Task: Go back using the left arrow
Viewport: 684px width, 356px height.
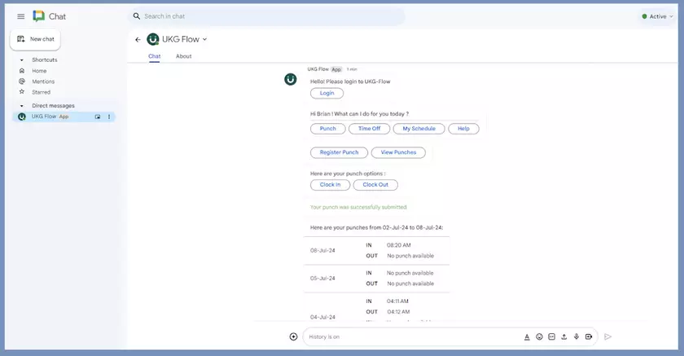Action: [x=138, y=40]
